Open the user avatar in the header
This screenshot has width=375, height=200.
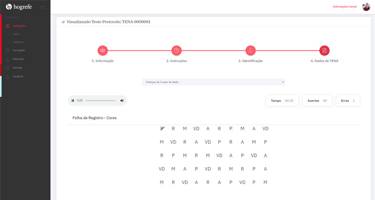coord(366,7)
